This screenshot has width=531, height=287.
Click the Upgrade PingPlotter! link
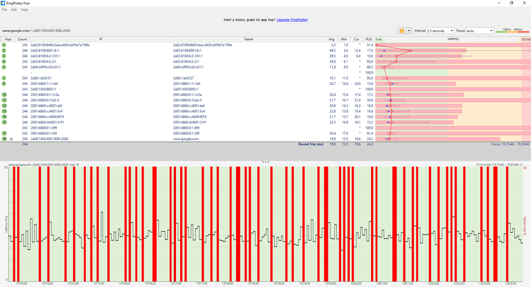click(292, 20)
